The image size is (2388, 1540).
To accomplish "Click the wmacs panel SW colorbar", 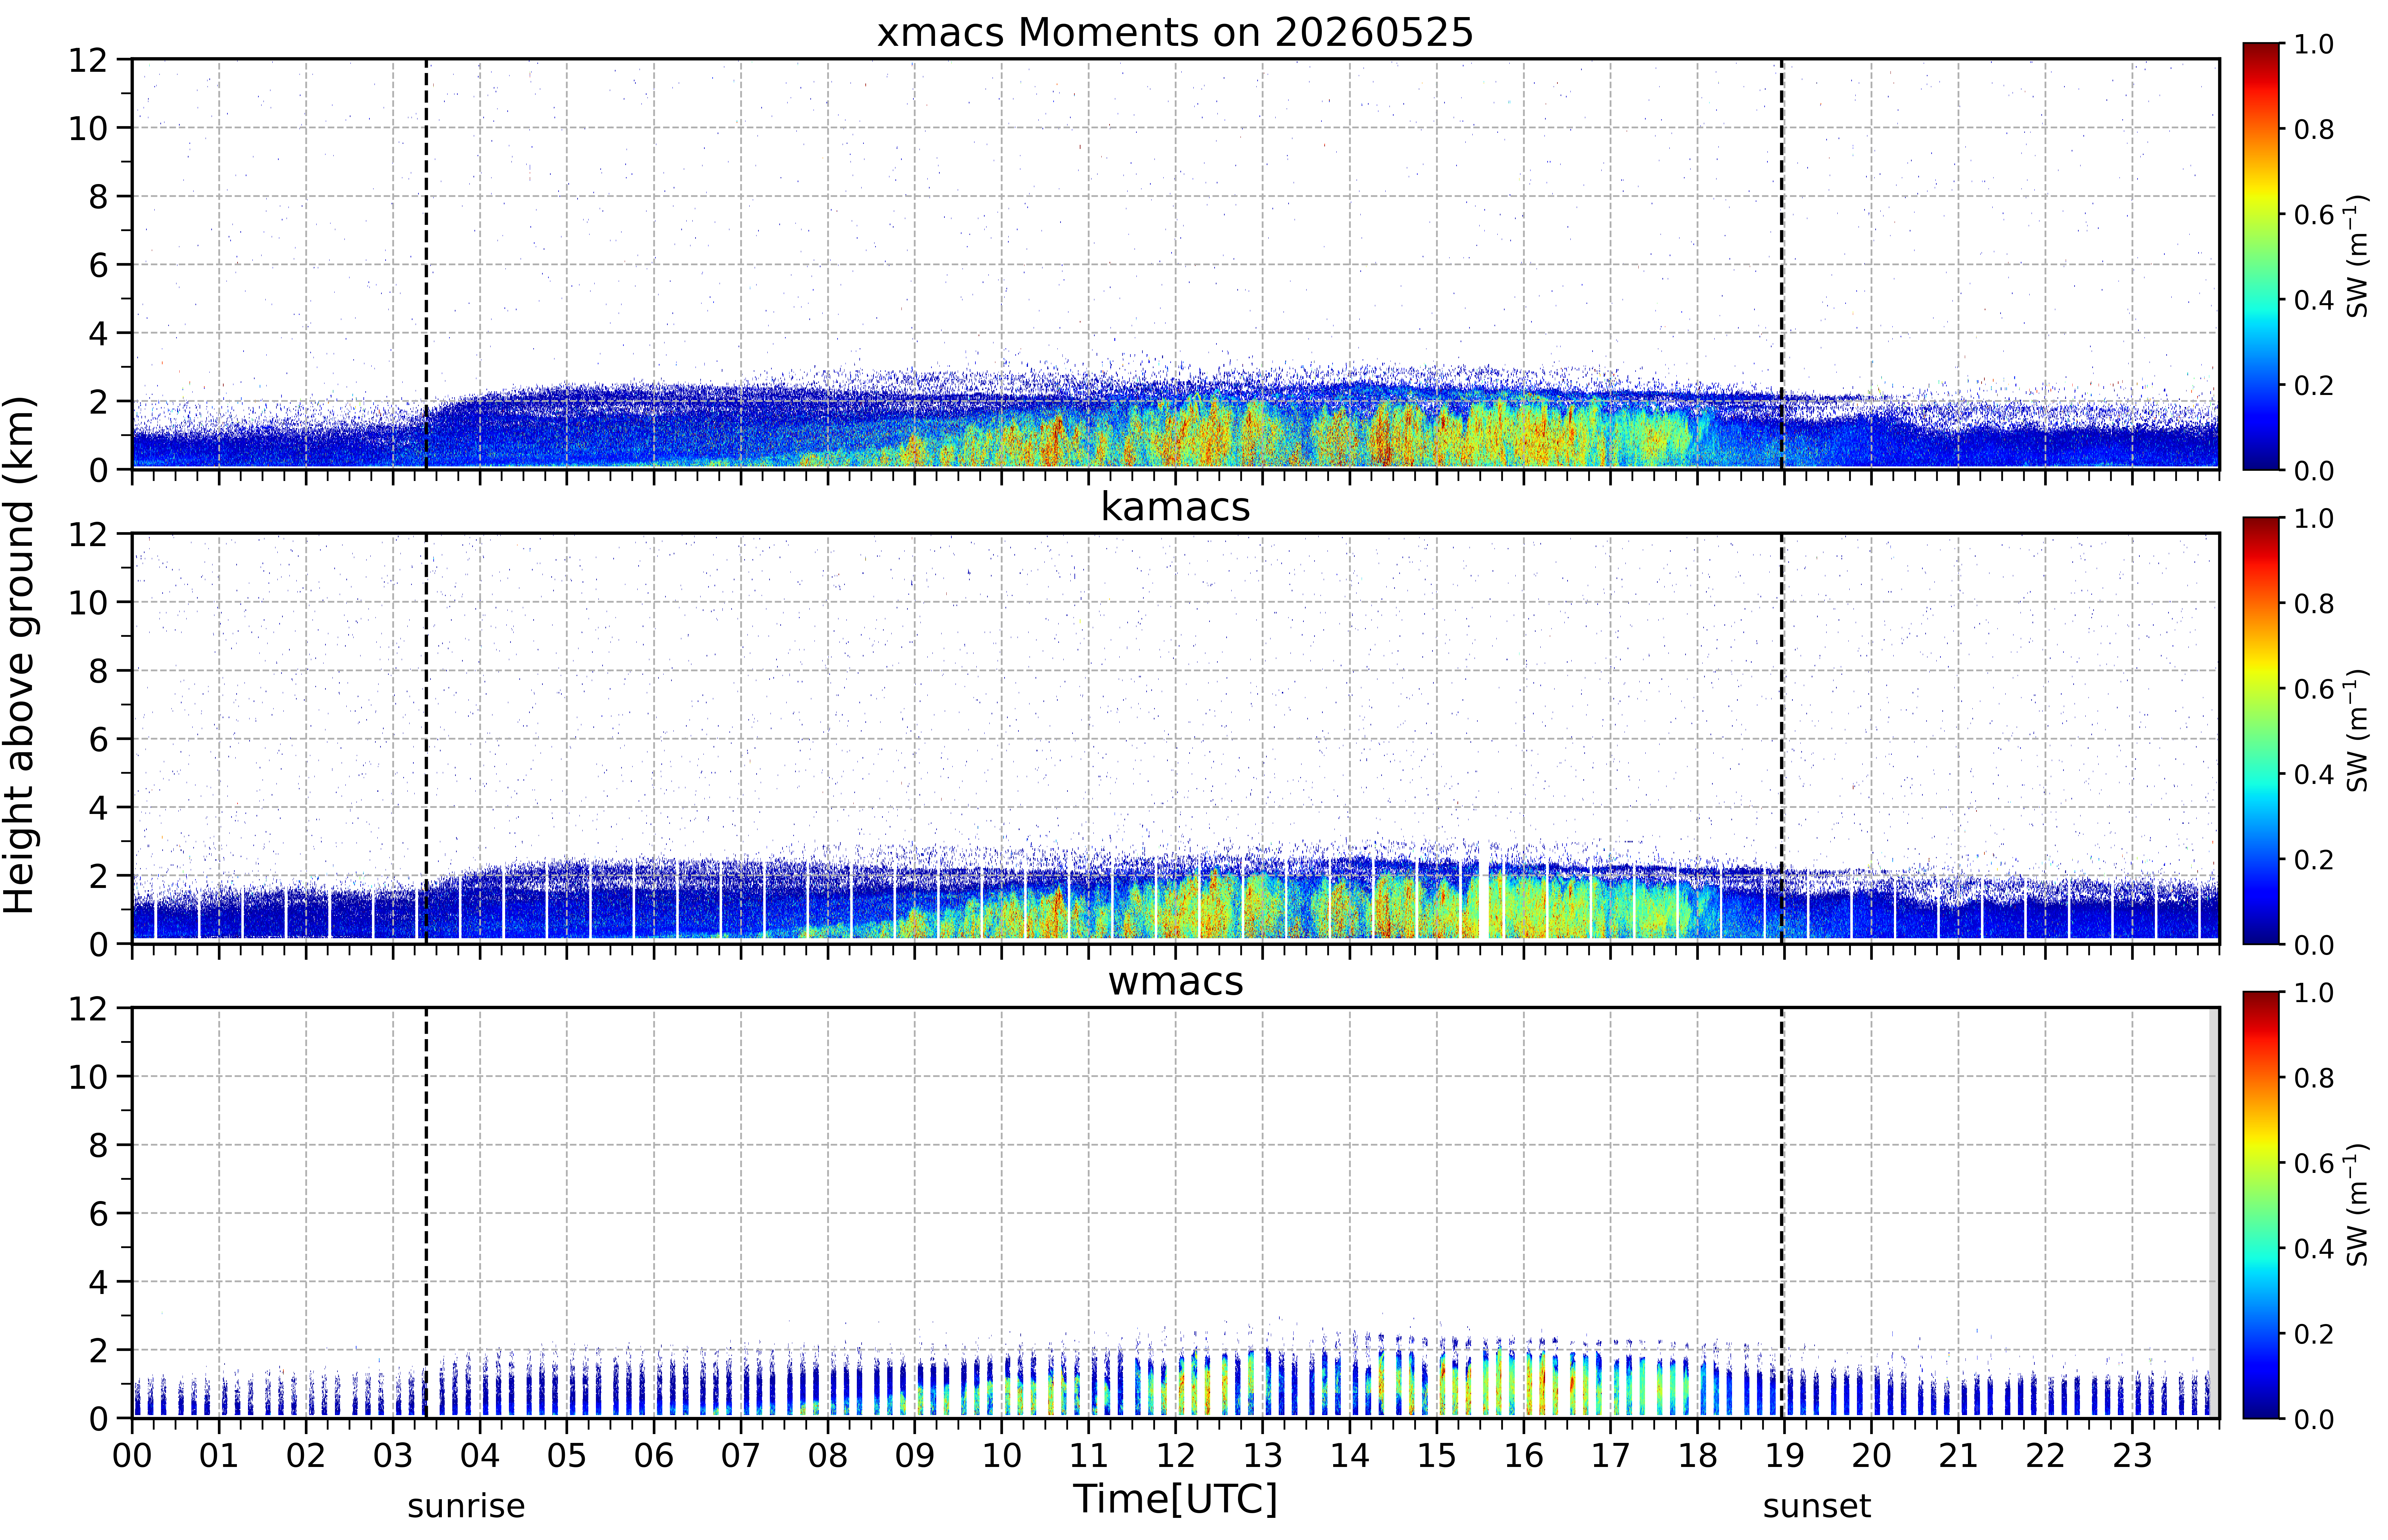I will 2261,1205.
